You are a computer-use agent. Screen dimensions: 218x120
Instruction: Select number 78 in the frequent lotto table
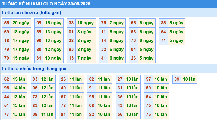[x=64, y=106]
